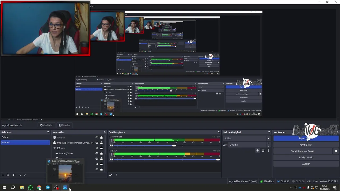Show the Tarayıcı source with its eye icon

pyautogui.click(x=97, y=137)
